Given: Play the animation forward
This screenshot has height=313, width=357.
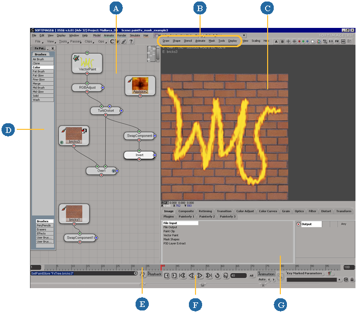Looking at the screenshot, I should click(x=200, y=275).
